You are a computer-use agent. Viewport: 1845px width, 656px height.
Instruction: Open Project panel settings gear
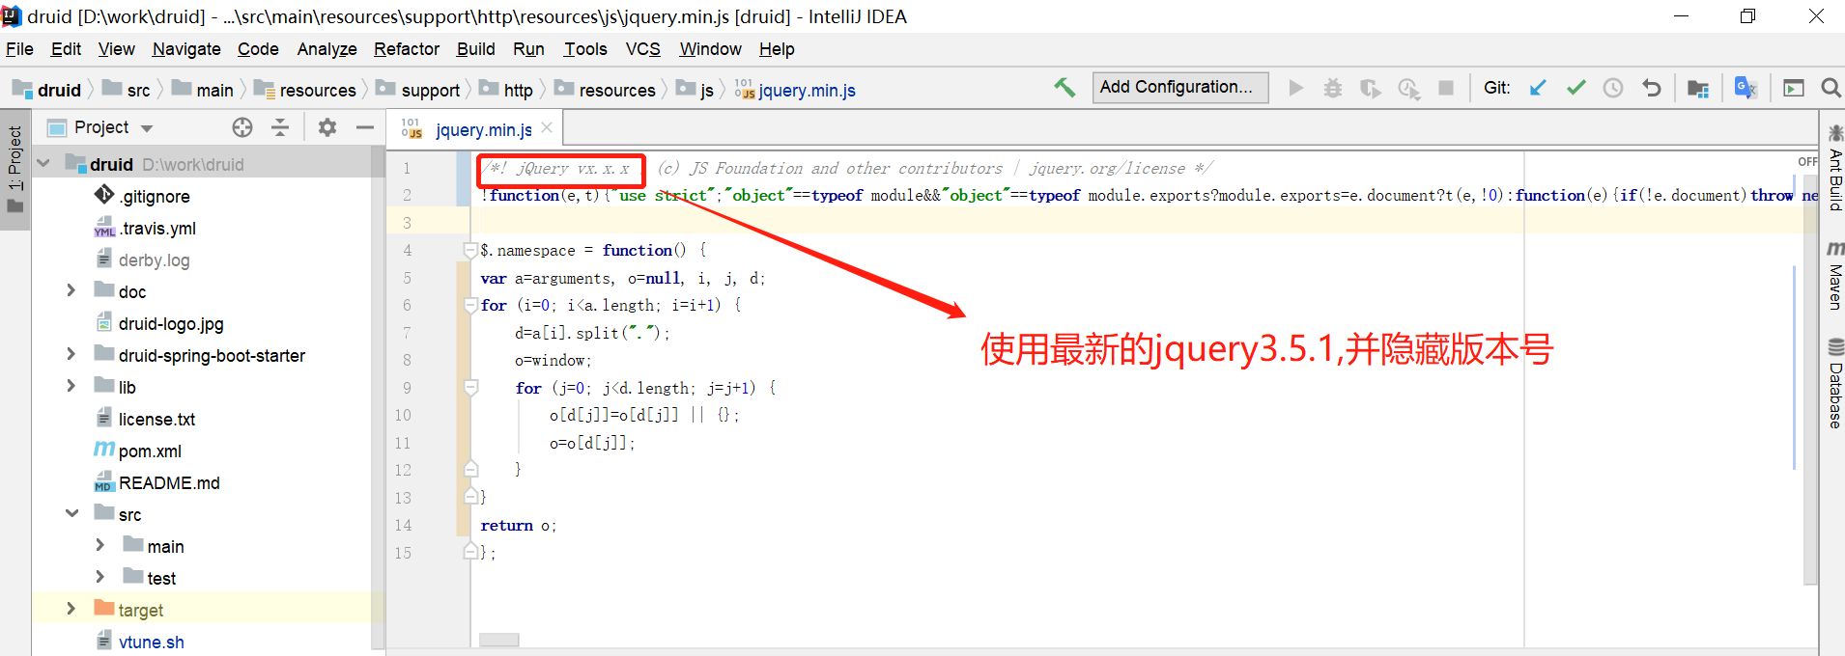pyautogui.click(x=327, y=127)
